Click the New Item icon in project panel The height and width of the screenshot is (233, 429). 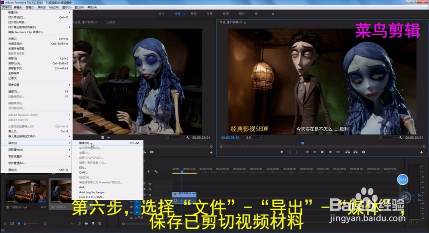click(x=93, y=224)
